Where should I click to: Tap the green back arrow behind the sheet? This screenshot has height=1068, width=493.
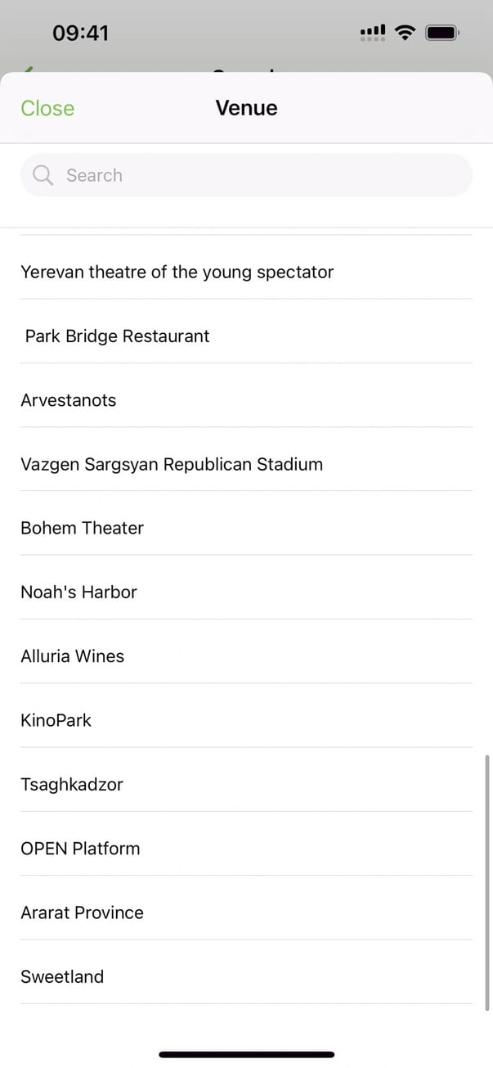(x=29, y=70)
